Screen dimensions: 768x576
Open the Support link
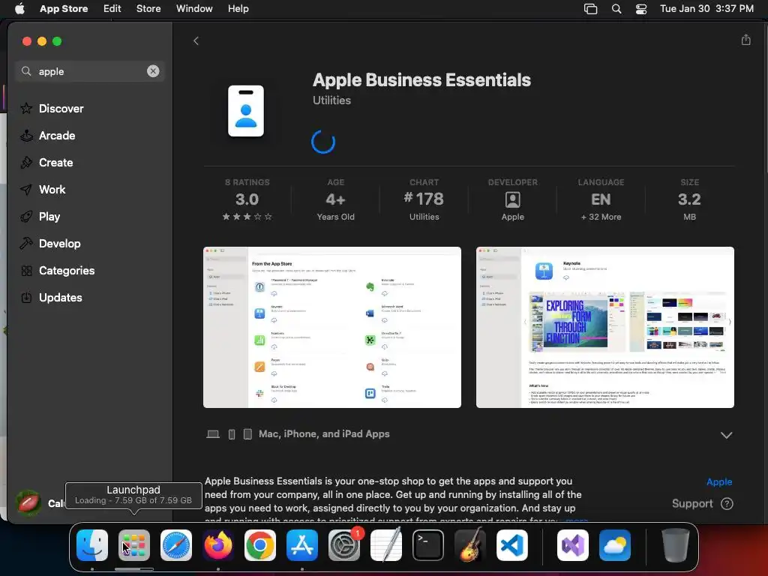[x=702, y=503]
